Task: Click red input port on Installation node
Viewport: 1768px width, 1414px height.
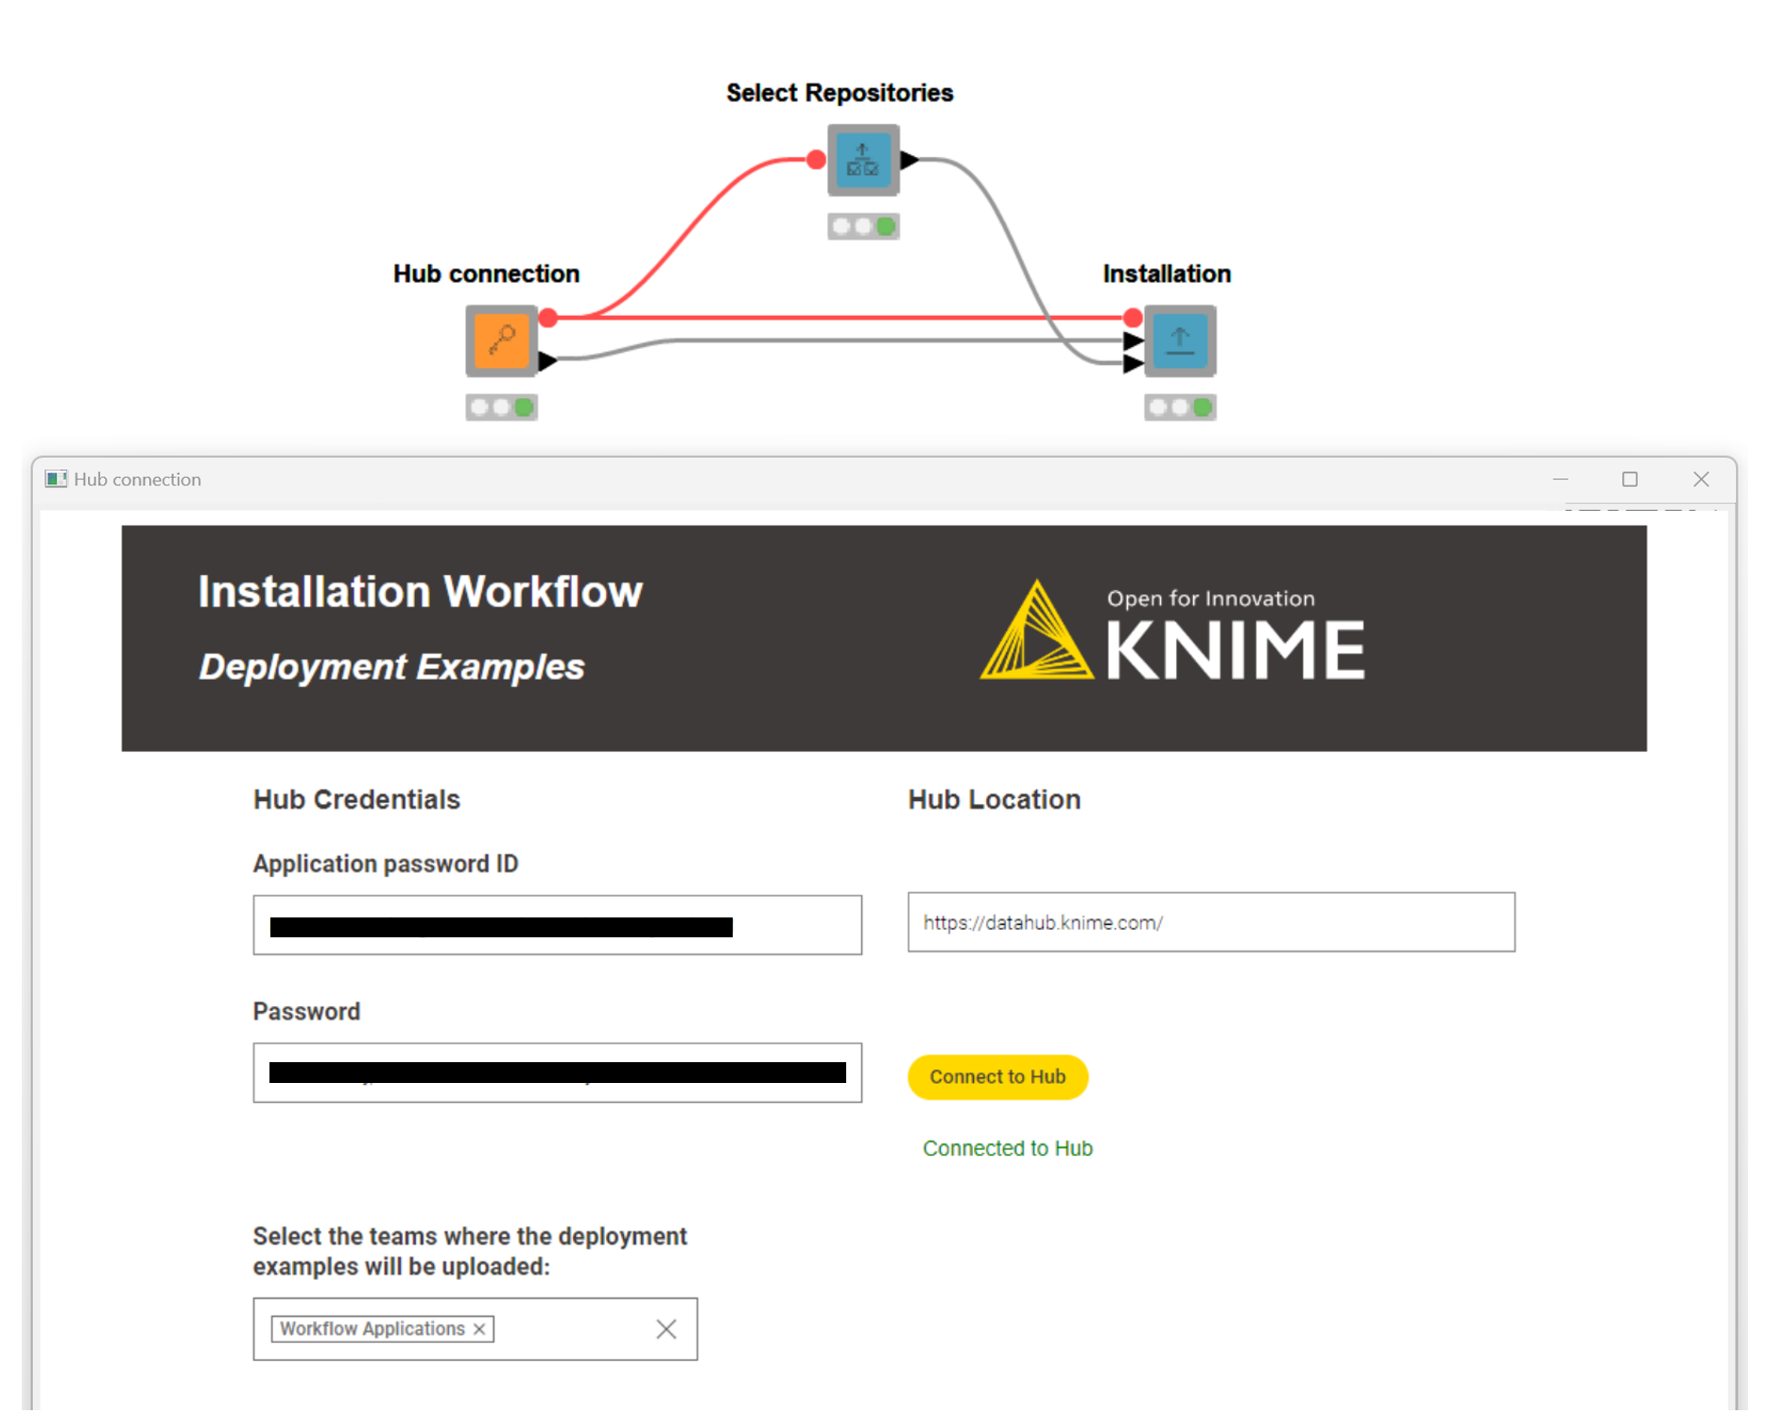Action: point(1133,318)
